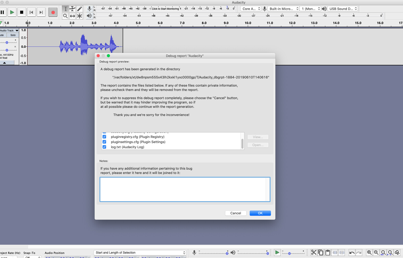Click the Zoom In magnifier icon
This screenshot has height=258, width=403.
[x=369, y=253]
